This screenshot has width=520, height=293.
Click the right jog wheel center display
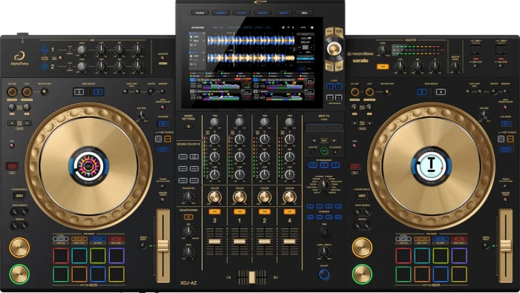click(431, 166)
